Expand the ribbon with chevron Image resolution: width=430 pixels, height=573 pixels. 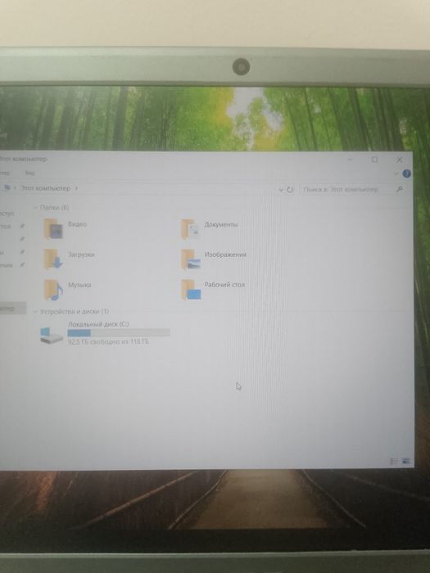tap(396, 174)
